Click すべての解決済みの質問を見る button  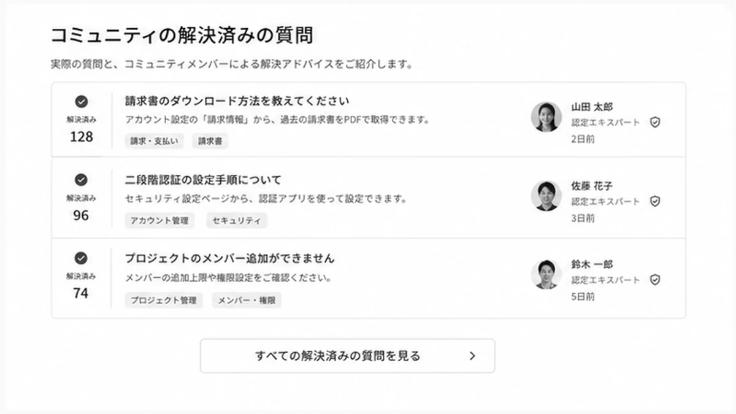[347, 356]
